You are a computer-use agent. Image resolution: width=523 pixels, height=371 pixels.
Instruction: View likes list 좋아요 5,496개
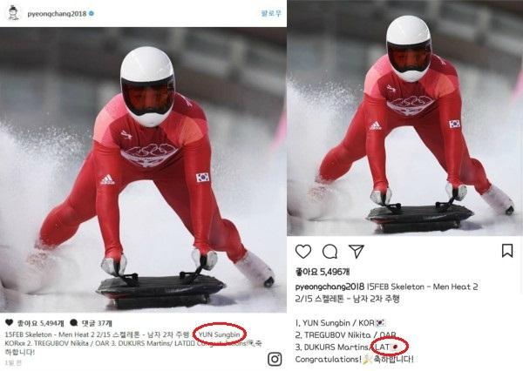click(323, 272)
